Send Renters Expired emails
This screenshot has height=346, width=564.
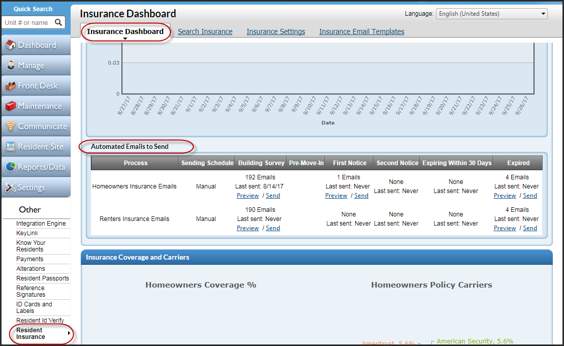530,228
